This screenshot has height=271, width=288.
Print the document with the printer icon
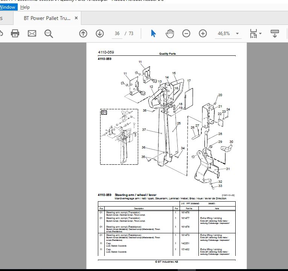pyautogui.click(x=15, y=34)
